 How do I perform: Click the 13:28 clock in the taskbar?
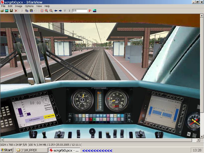coord(197,150)
